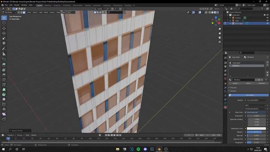
Task: Activate the Knife tool
Action: pos(4,85)
